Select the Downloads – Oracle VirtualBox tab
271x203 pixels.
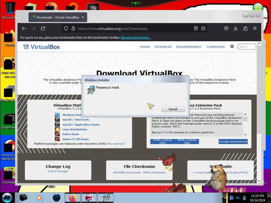tap(58, 17)
